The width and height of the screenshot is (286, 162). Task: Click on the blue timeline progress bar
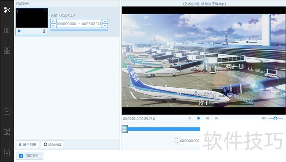coord(164,129)
